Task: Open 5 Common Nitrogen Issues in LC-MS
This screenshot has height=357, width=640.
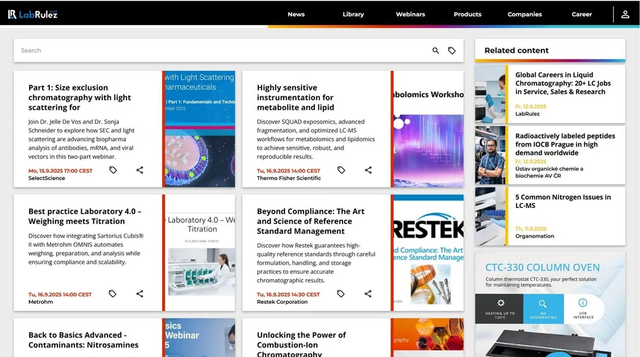Action: click(563, 201)
